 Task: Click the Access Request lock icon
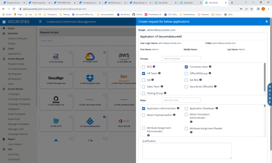[4, 59]
